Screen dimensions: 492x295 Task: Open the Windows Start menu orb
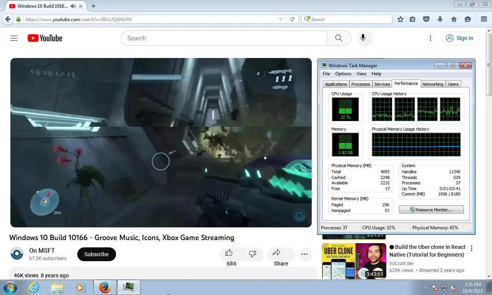(x=10, y=287)
